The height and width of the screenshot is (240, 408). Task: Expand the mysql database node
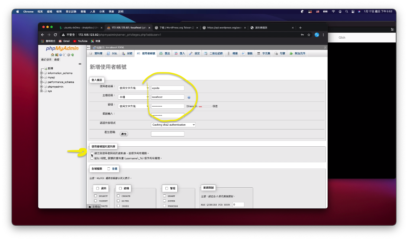click(41, 78)
